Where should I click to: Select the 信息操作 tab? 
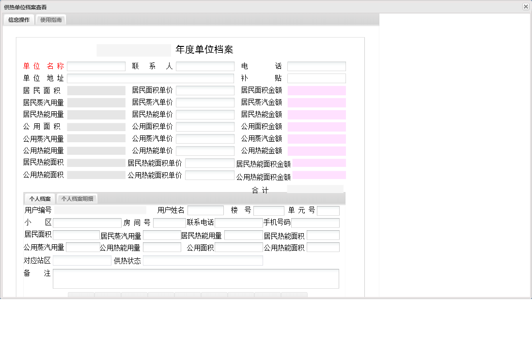pos(18,20)
